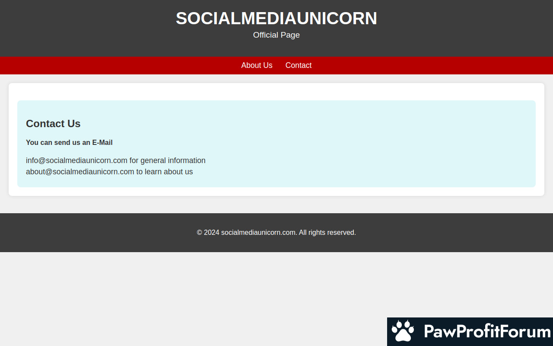Click the SOCIALMEDIAUNICORN site title
The height and width of the screenshot is (346, 553).
pyautogui.click(x=276, y=19)
